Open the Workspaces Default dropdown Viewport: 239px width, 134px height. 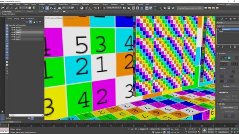click(232, 4)
